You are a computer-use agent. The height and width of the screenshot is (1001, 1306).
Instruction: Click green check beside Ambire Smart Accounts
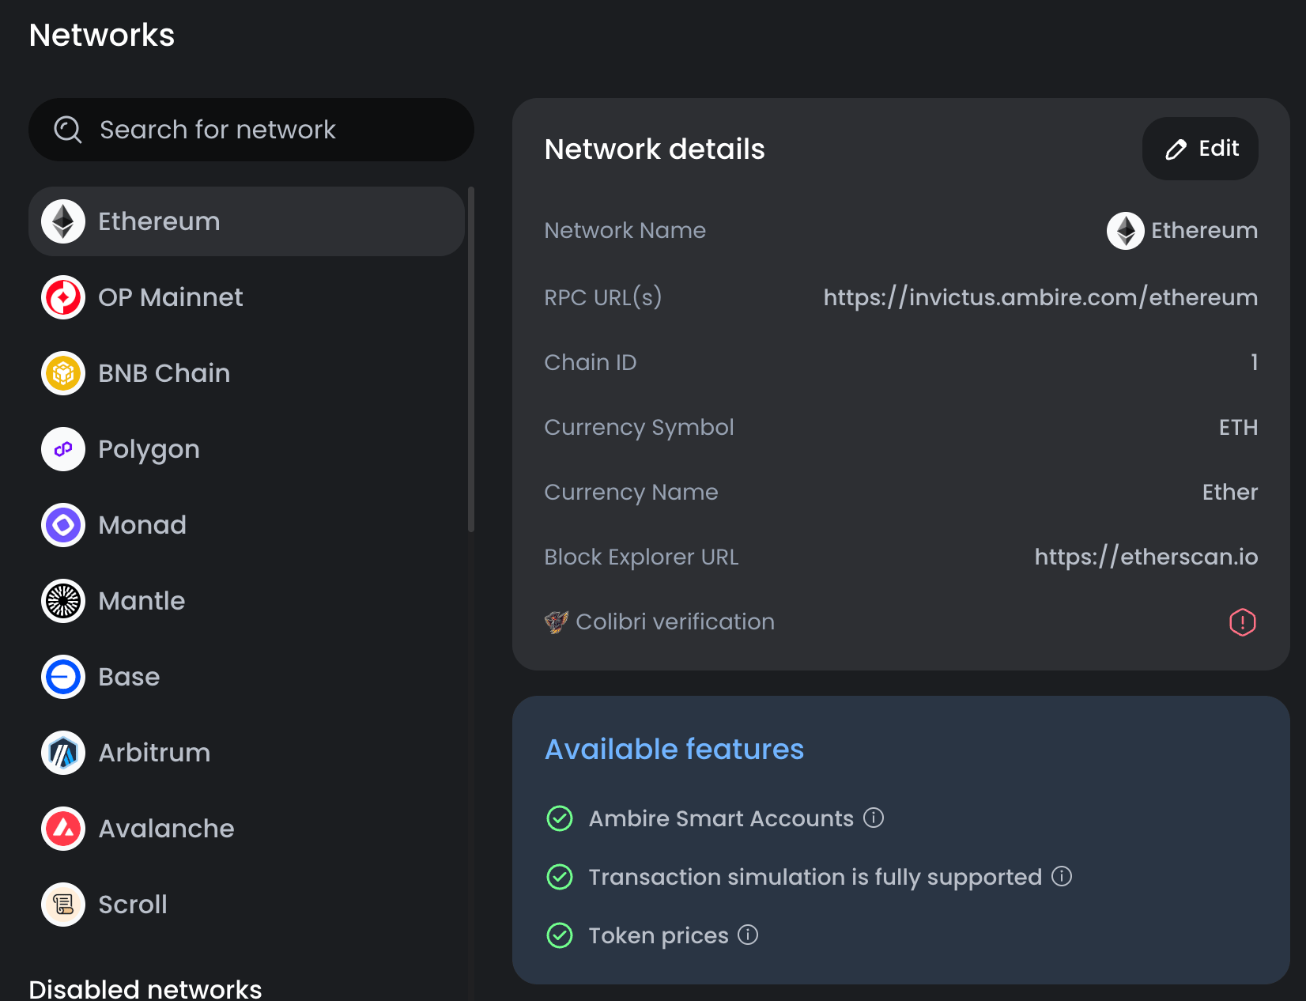pyautogui.click(x=560, y=818)
